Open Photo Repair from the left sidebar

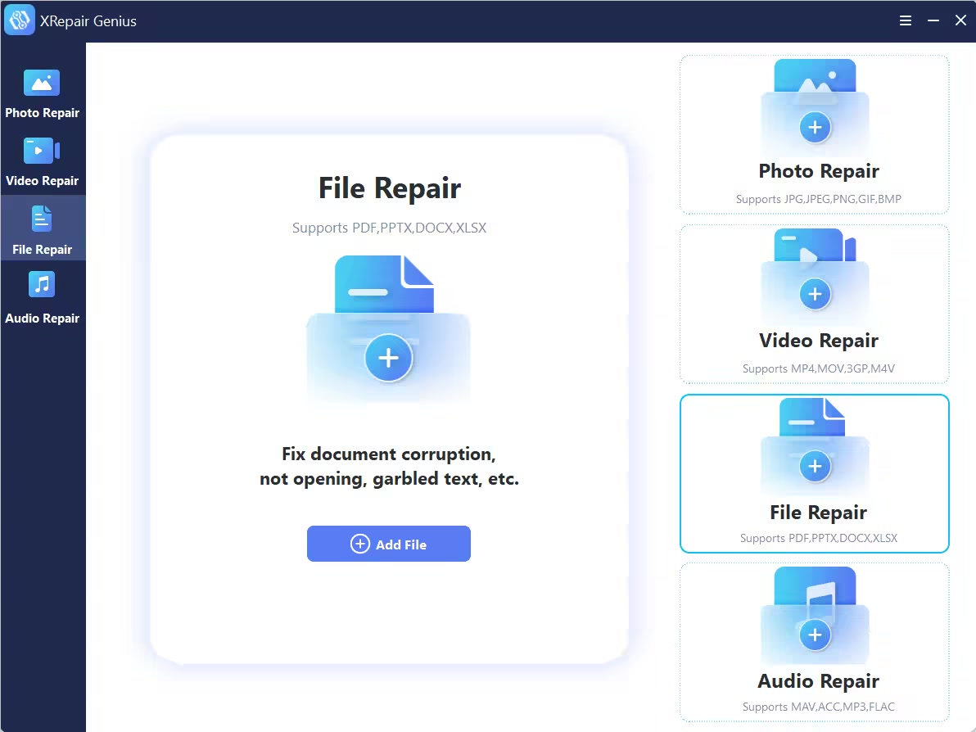pyautogui.click(x=43, y=94)
